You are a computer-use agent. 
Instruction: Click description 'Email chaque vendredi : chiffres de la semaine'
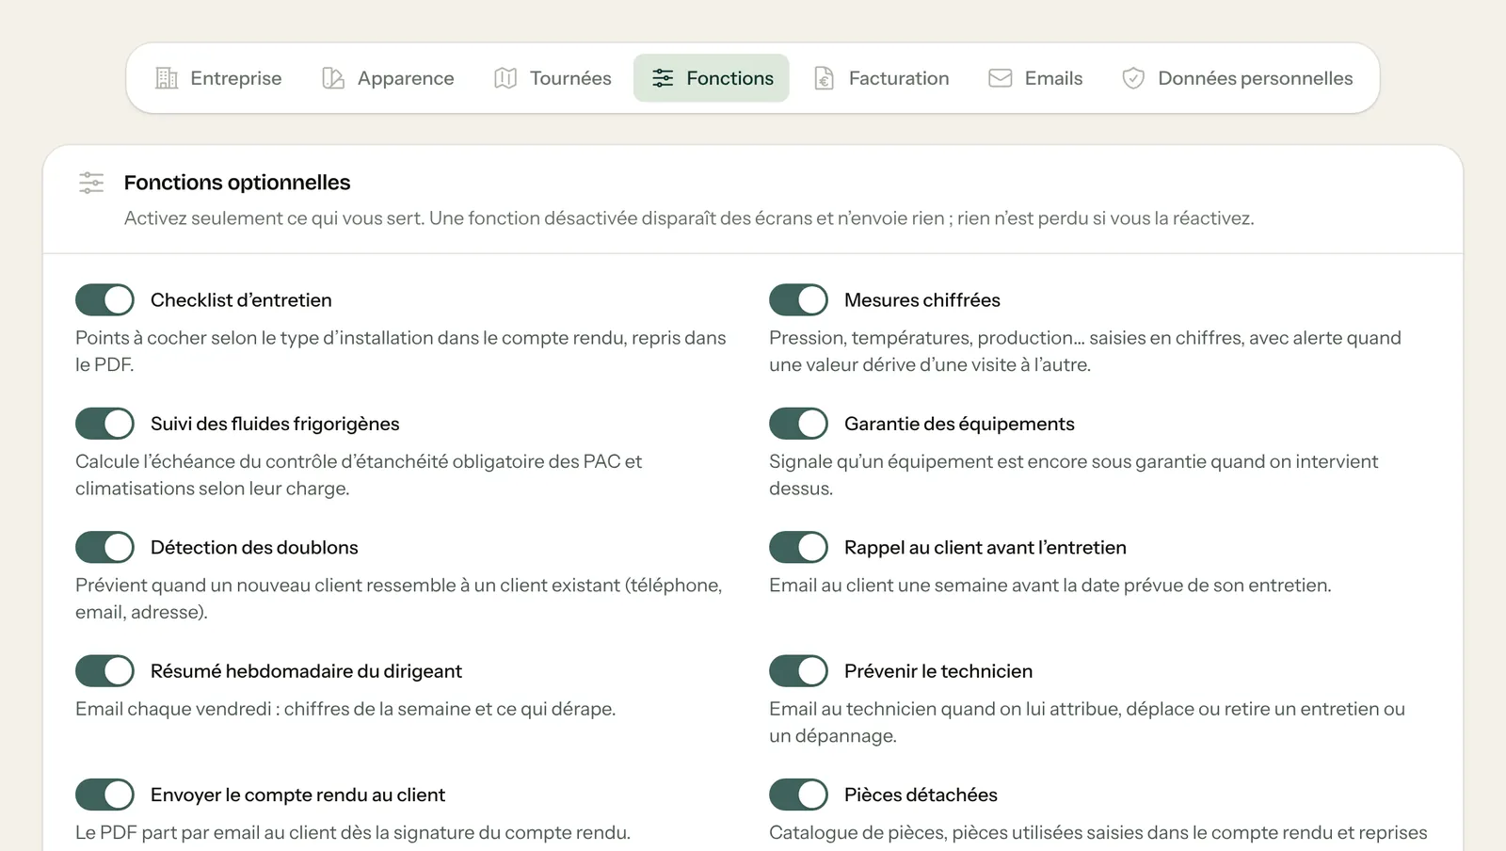[345, 709]
